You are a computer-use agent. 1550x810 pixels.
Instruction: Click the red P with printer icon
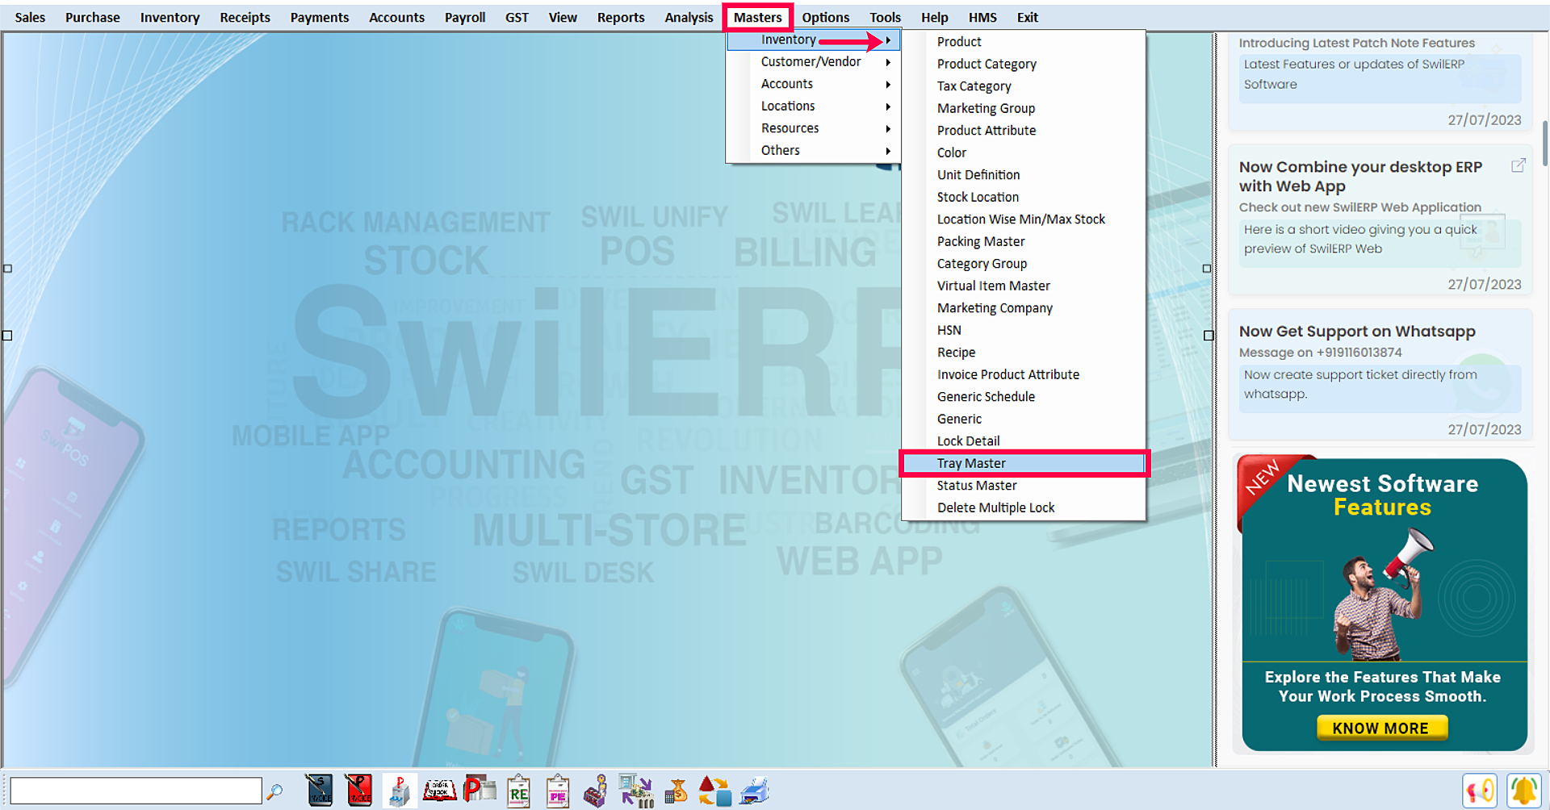tap(480, 790)
